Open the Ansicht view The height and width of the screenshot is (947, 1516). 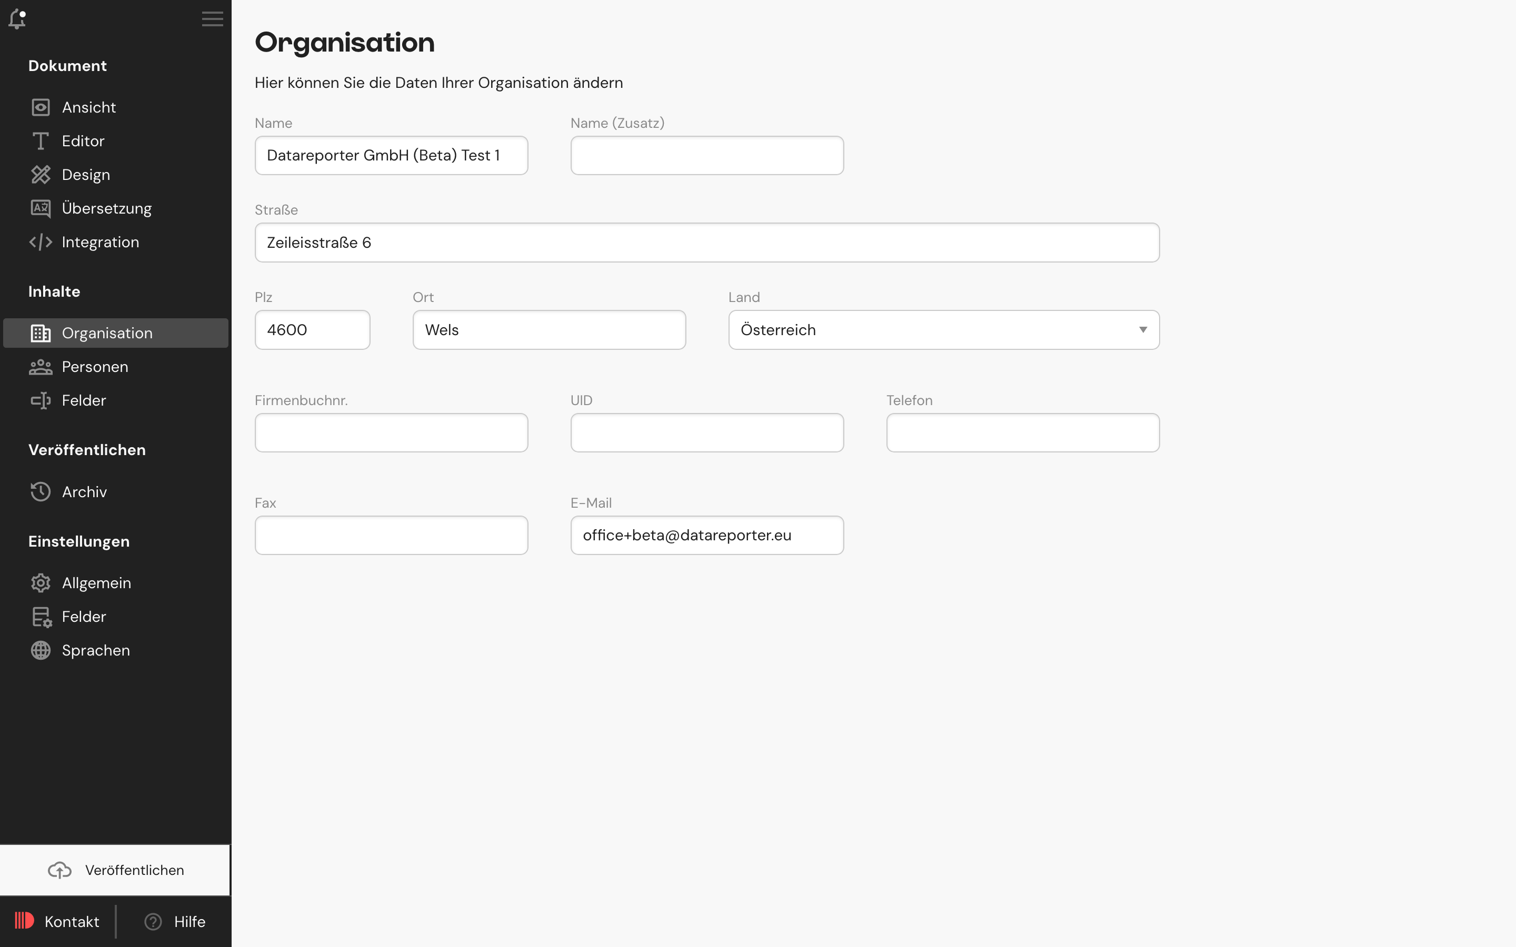[x=88, y=106]
